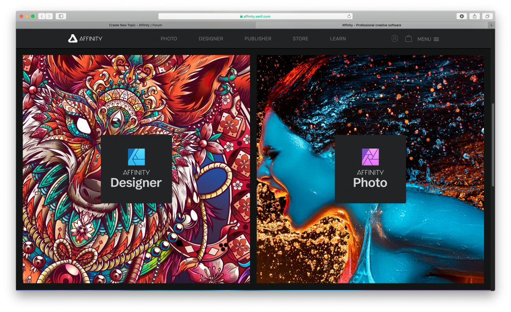This screenshot has height=312, width=511.
Task: Go to the PUBLISHER page
Action: 258,38
